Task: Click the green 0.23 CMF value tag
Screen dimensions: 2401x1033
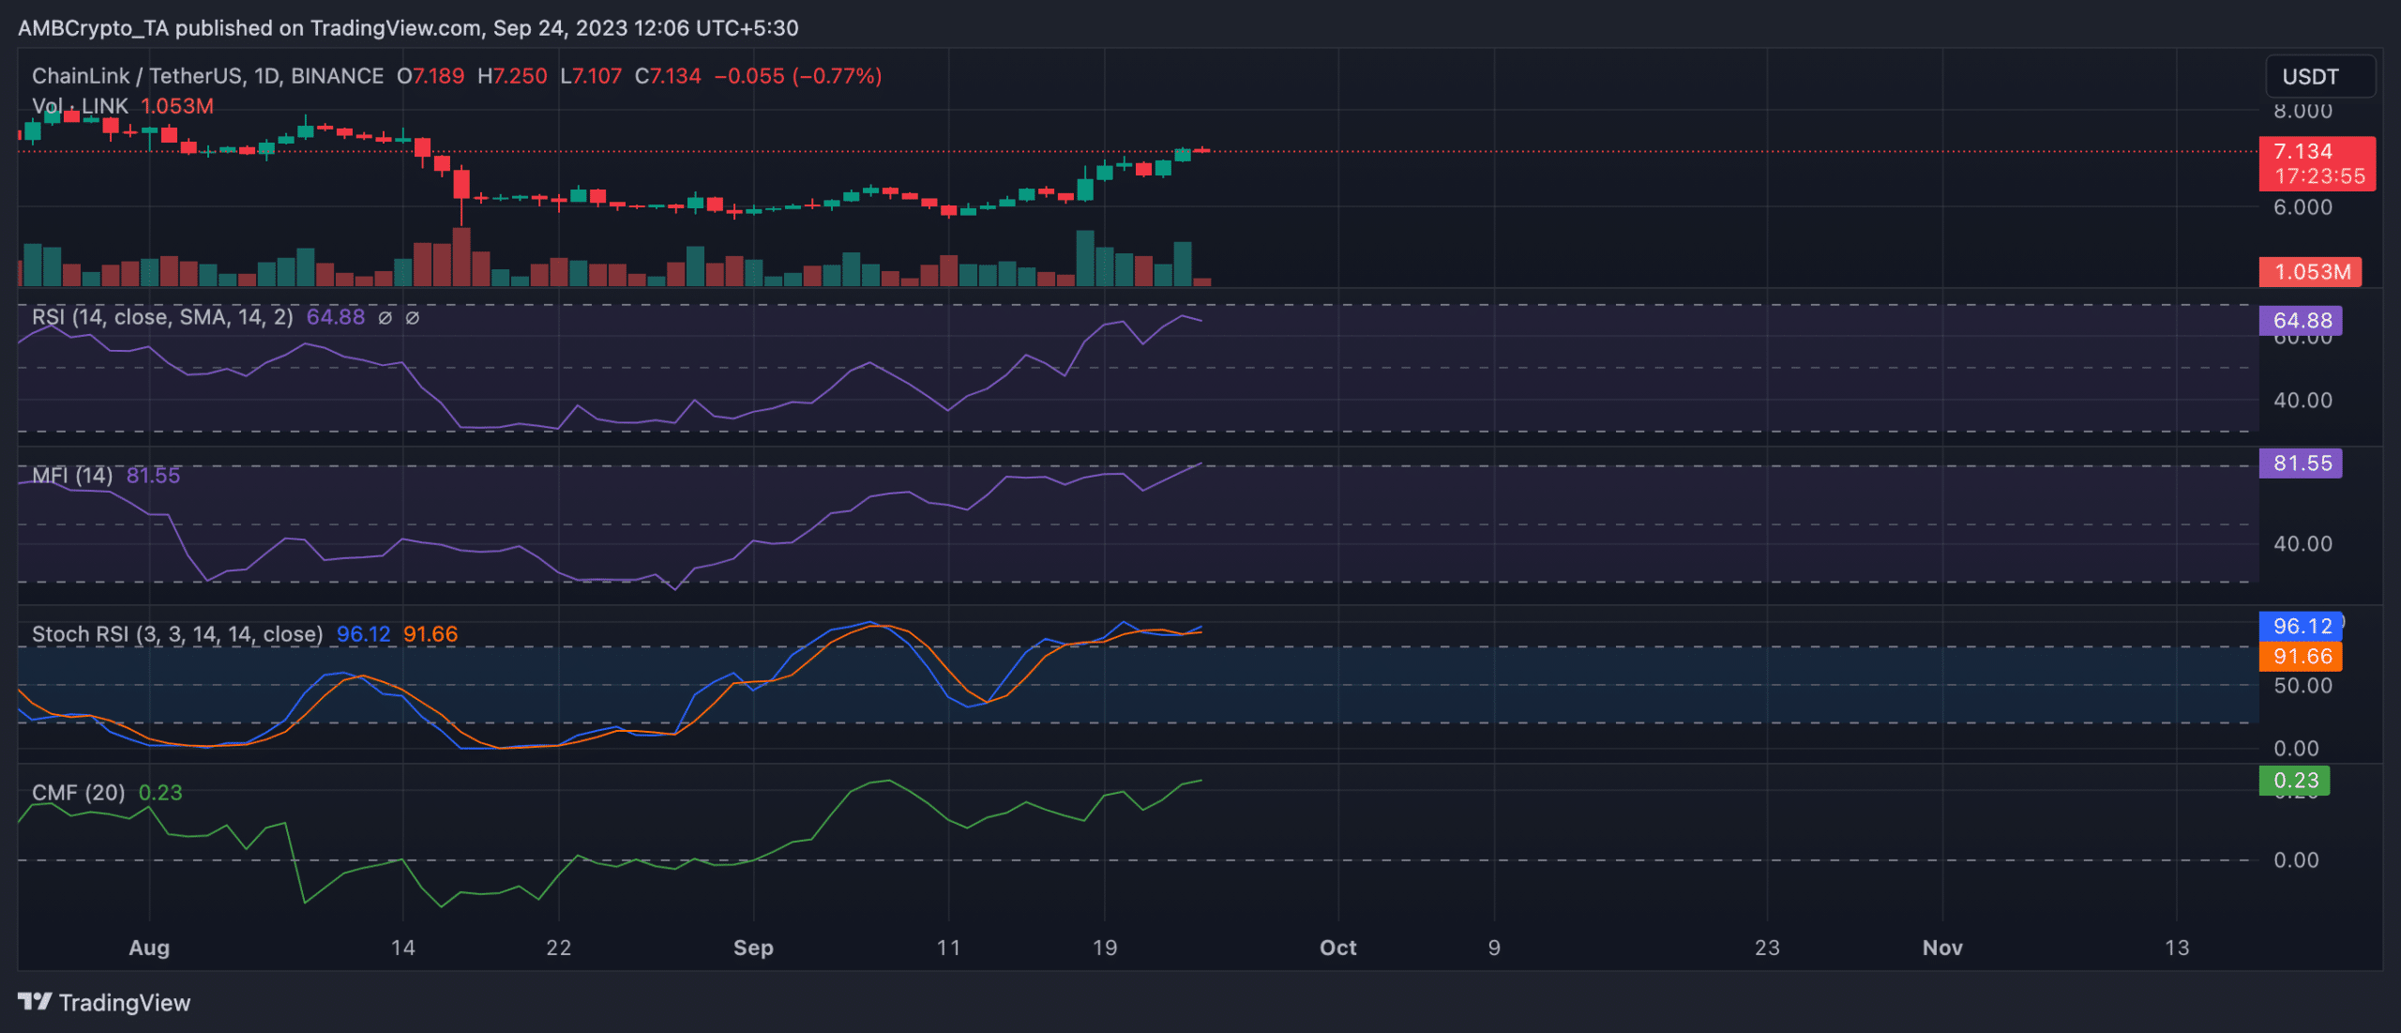Action: pos(2294,781)
